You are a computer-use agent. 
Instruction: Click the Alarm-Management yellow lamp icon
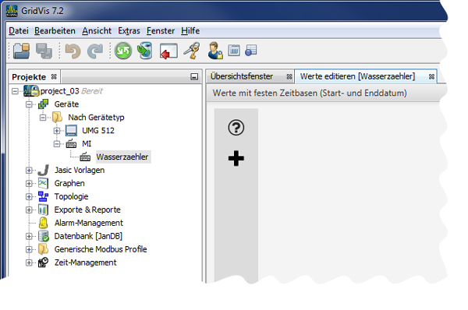pos(43,223)
